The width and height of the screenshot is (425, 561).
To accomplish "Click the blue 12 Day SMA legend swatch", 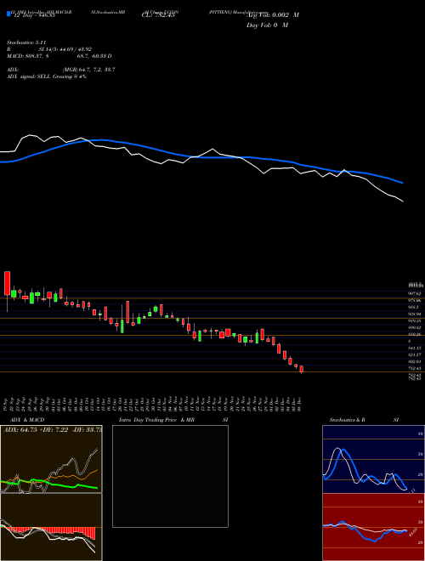I will click(x=8, y=14).
